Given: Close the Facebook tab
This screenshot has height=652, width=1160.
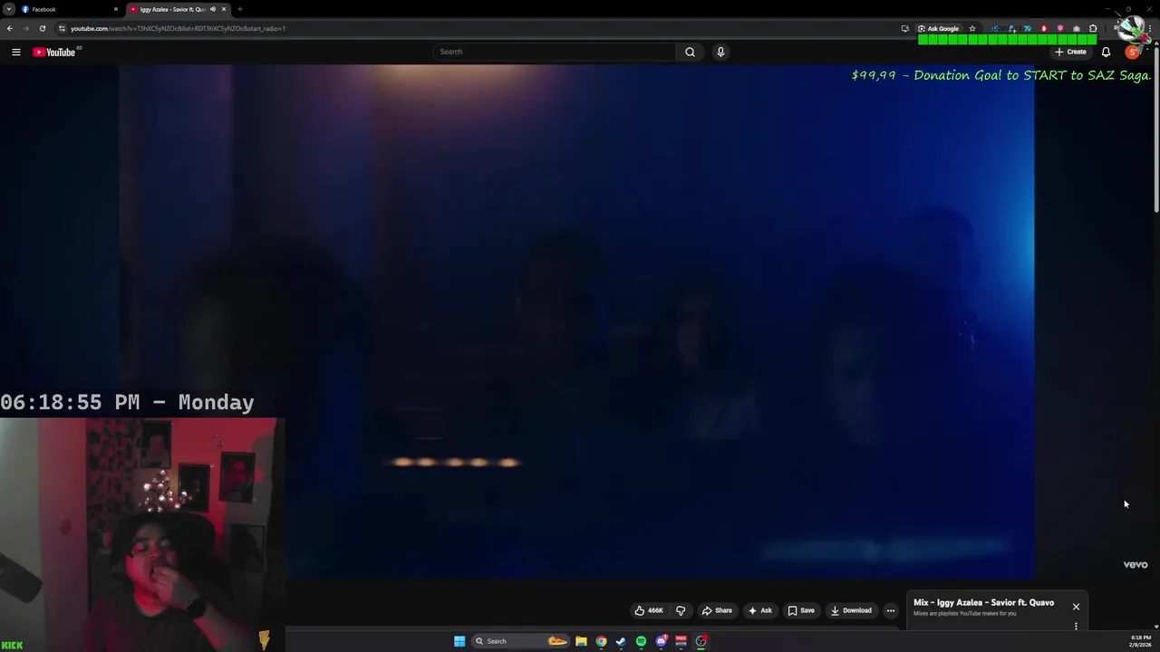Looking at the screenshot, I should click(x=116, y=9).
